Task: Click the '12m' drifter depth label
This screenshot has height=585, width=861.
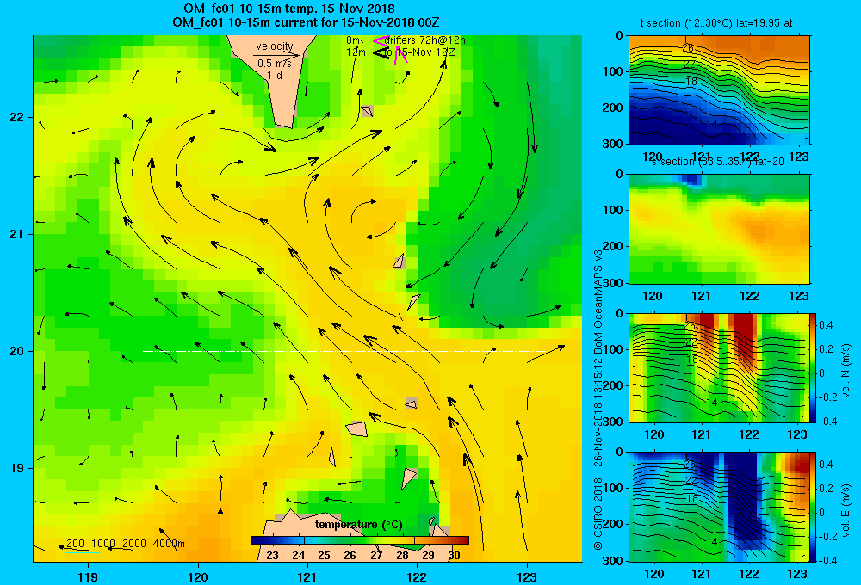Action: (356, 52)
